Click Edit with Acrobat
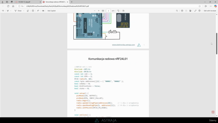Viewport: 218px width, 123px height. tap(210, 11)
